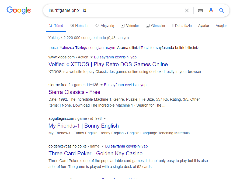Image resolution: width=240 pixels, height=179 pixels.
Task: Open the Tercihler link
Action: [148, 48]
